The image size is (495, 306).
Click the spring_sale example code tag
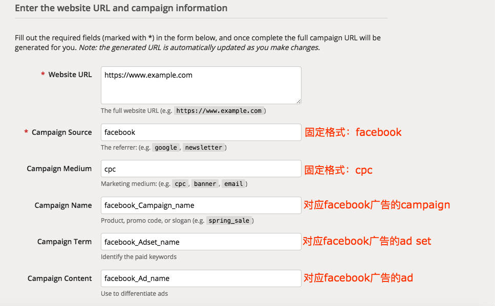(x=229, y=221)
